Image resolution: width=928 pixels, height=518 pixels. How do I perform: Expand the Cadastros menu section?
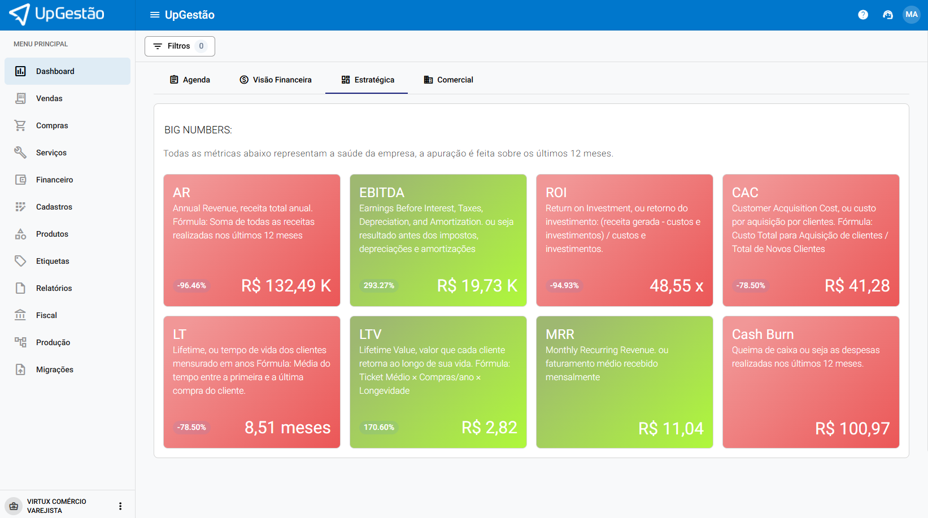(x=54, y=207)
